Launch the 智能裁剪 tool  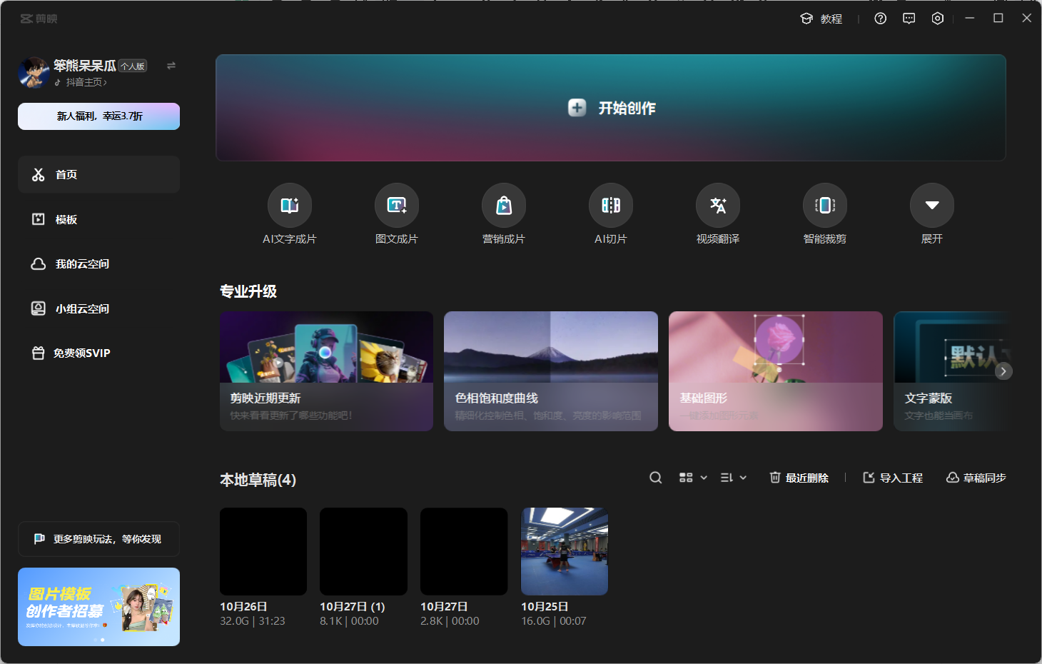(x=824, y=206)
